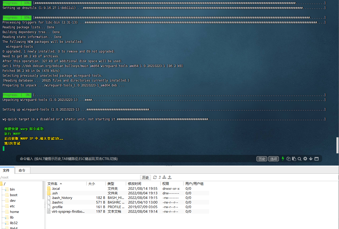This screenshot has width=339, height=229.
Task: Select root / node in directory tree
Action: coord(5,184)
